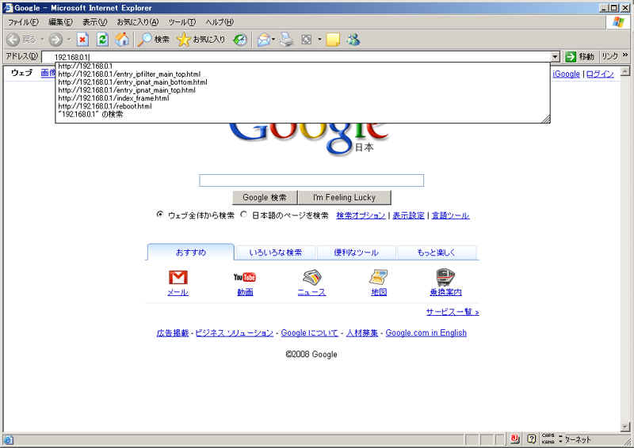Expand the address bar dropdown arrow
This screenshot has width=634, height=448.
[556, 57]
